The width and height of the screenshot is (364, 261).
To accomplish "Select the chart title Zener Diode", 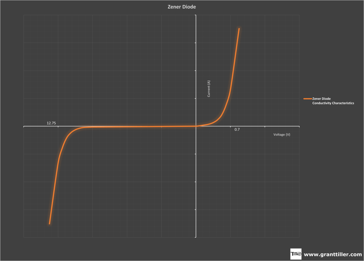I will (x=182, y=7).
